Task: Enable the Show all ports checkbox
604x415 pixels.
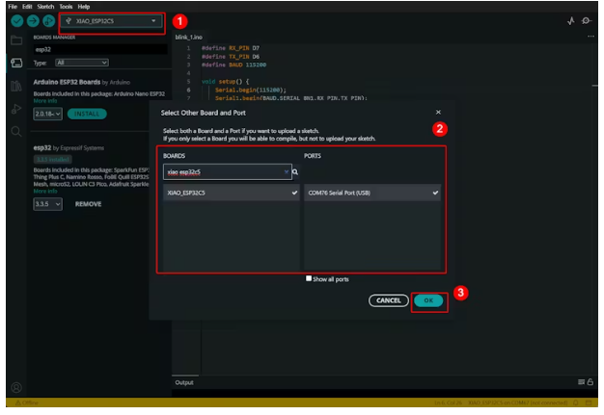Action: [x=309, y=279]
